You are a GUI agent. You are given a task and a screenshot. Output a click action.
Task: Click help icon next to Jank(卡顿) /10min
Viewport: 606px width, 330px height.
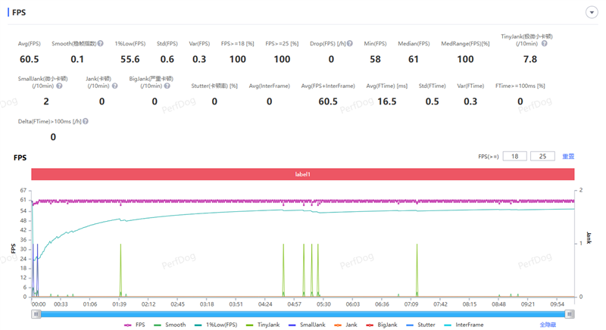(111, 86)
